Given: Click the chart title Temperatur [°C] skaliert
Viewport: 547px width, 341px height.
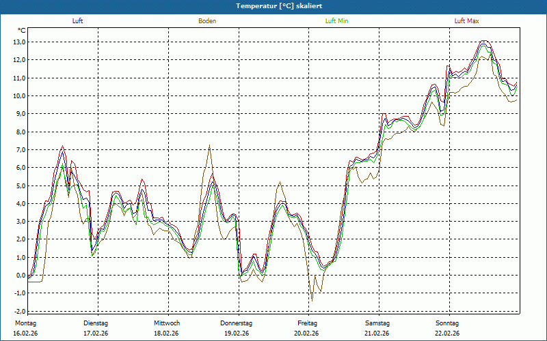Looking at the screenshot, I should coord(273,5).
